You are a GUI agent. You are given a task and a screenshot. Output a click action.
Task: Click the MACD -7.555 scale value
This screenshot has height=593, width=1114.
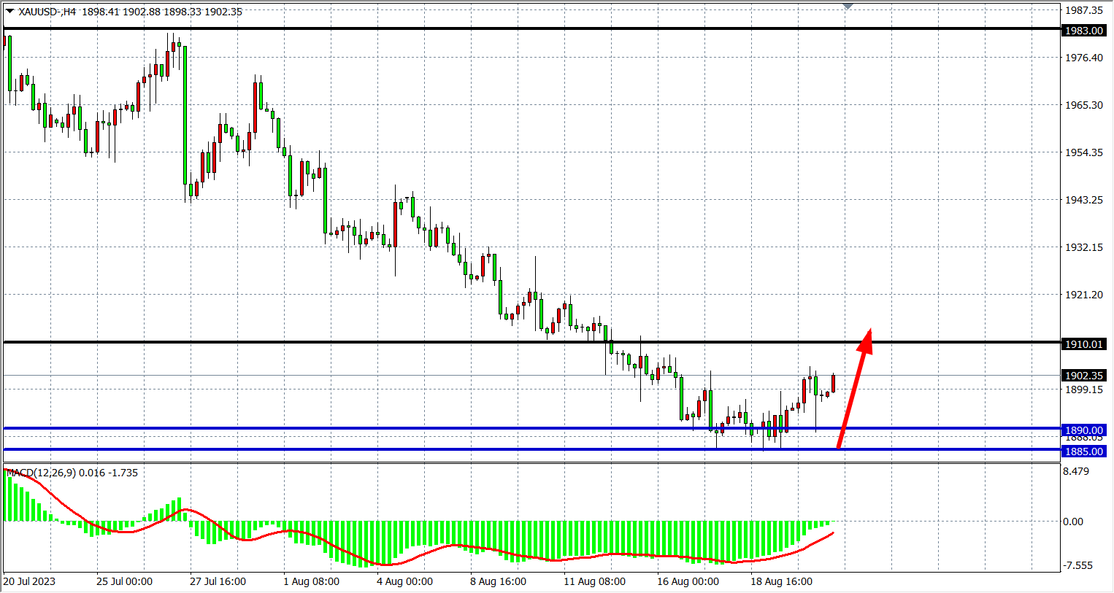1077,565
